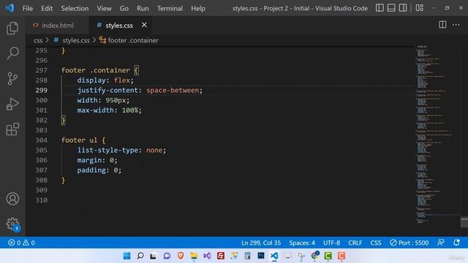Change Spaces: 4 indentation setting
This screenshot has width=468, height=263.
click(302, 243)
